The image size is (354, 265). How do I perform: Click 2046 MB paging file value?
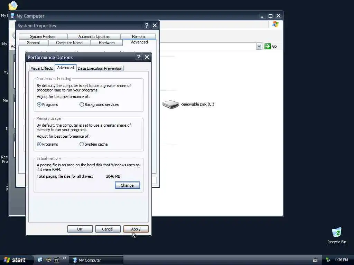tap(113, 176)
